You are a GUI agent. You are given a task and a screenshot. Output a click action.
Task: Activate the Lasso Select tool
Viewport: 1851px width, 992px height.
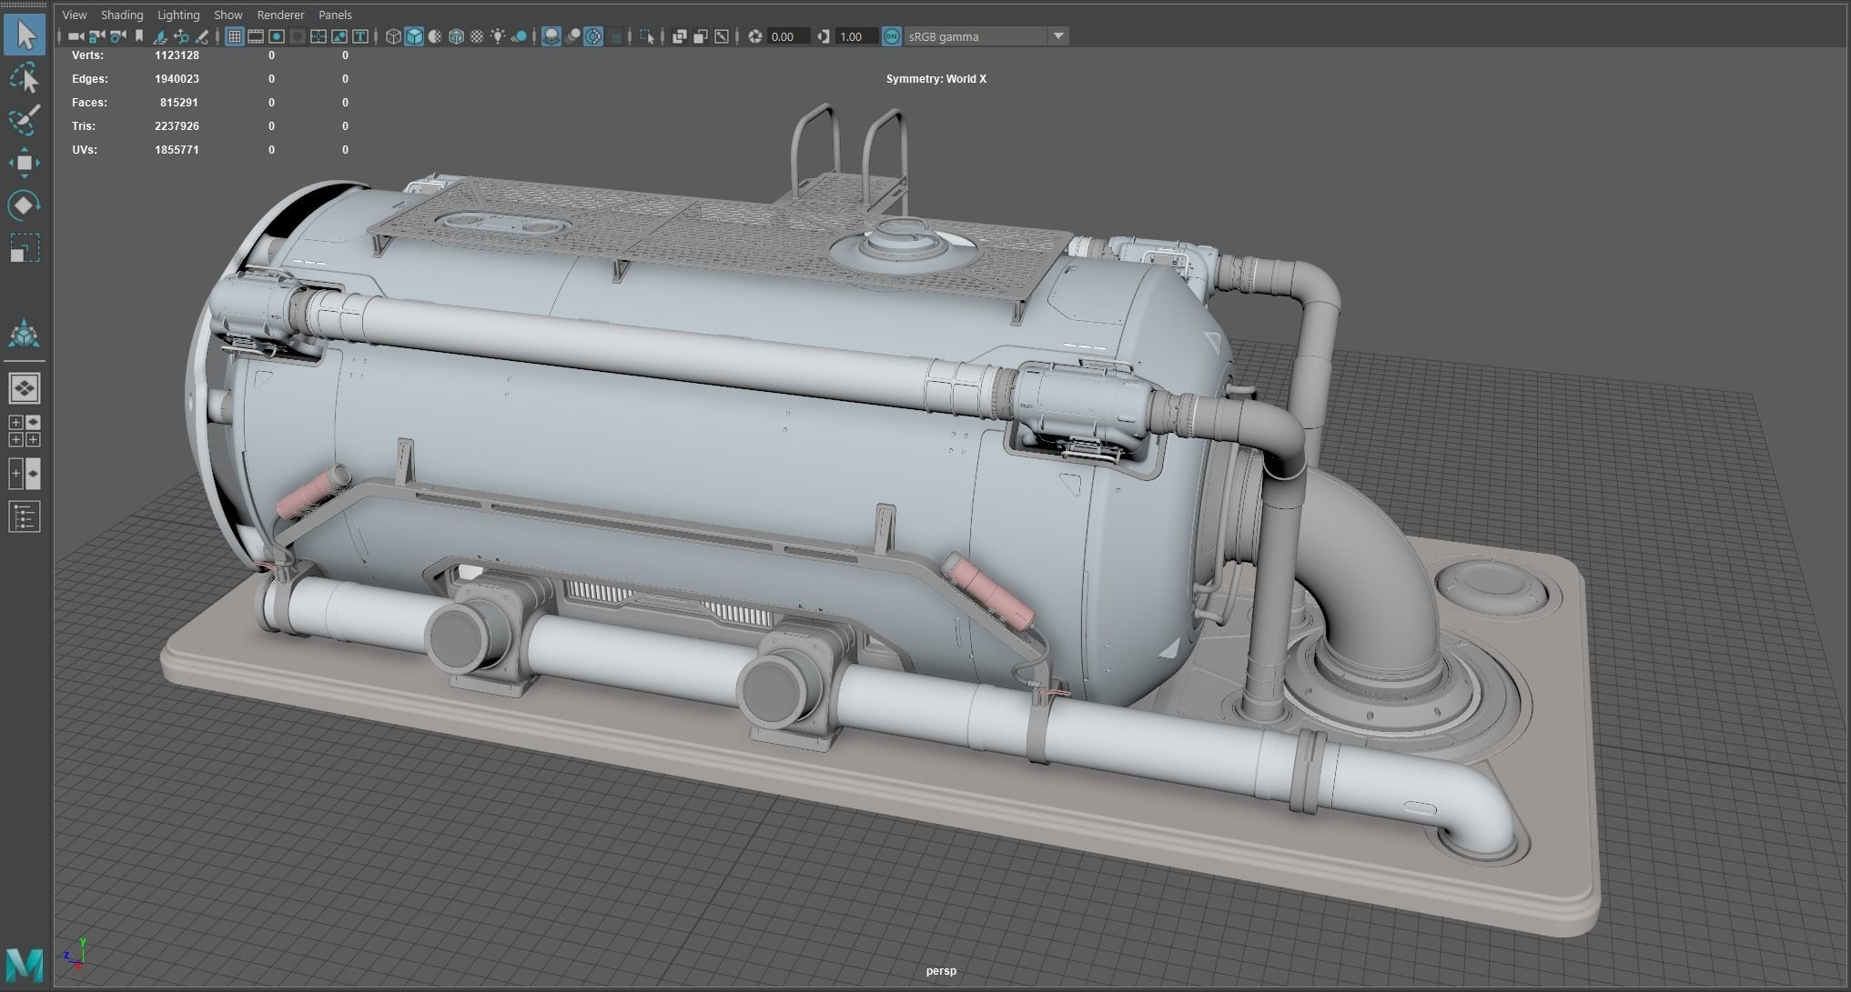point(25,78)
